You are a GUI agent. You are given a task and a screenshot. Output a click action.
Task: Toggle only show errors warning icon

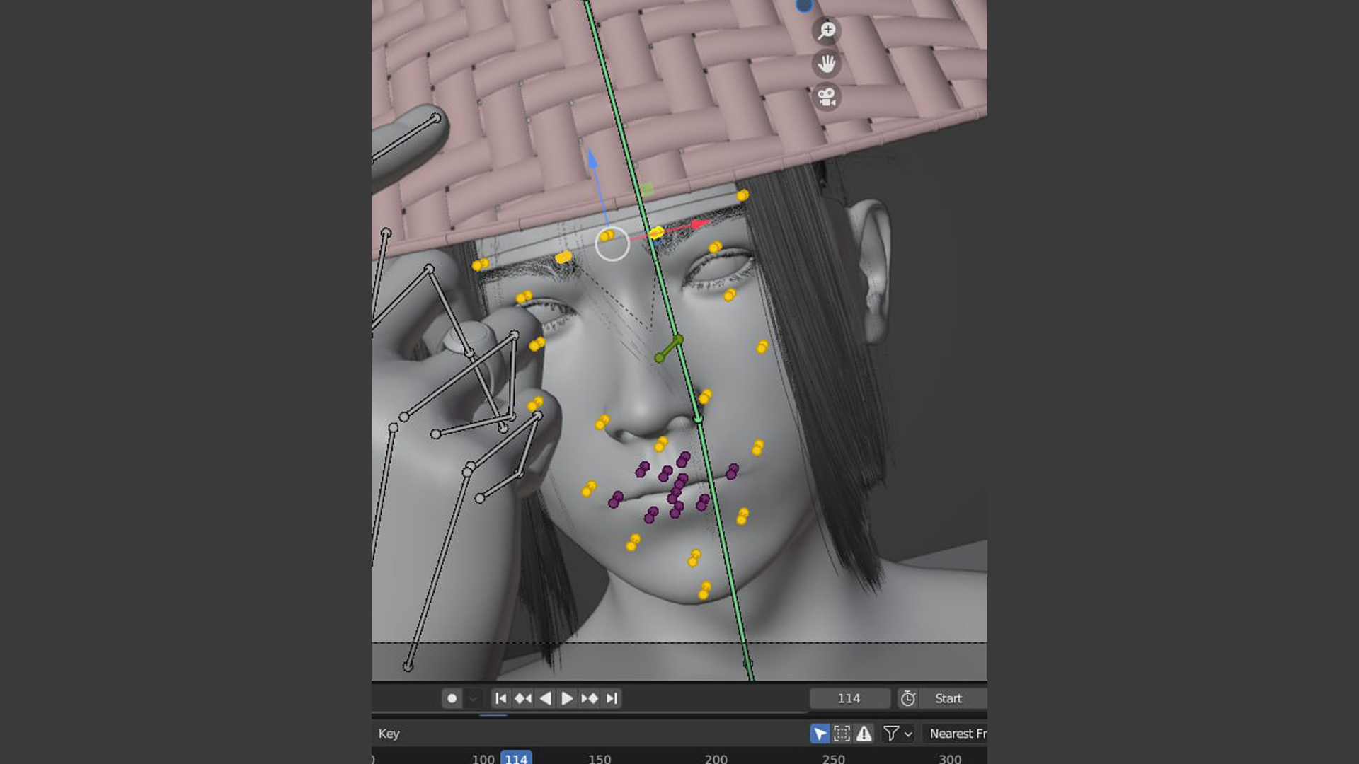864,734
